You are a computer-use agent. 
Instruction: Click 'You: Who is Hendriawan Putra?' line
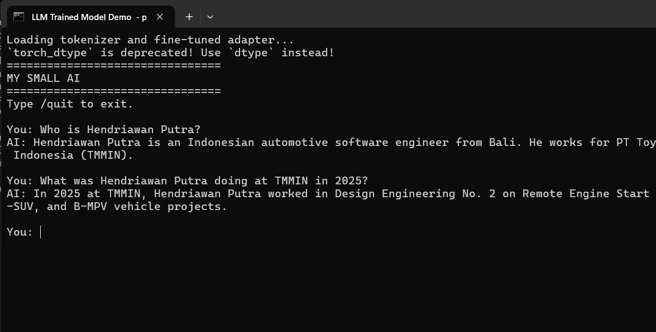click(x=103, y=129)
